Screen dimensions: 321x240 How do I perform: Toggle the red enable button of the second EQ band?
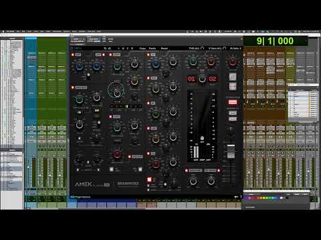(148, 78)
